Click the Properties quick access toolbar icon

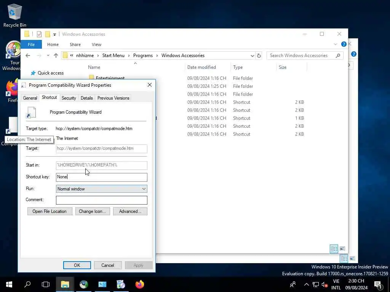[x=39, y=34]
